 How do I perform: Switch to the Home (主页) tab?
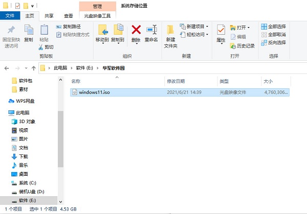point(30,16)
